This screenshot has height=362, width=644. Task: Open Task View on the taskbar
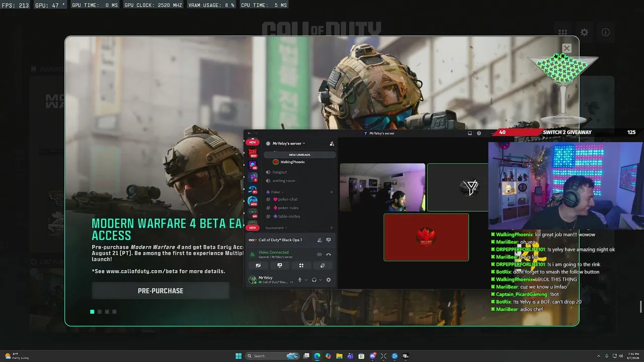[306, 356]
